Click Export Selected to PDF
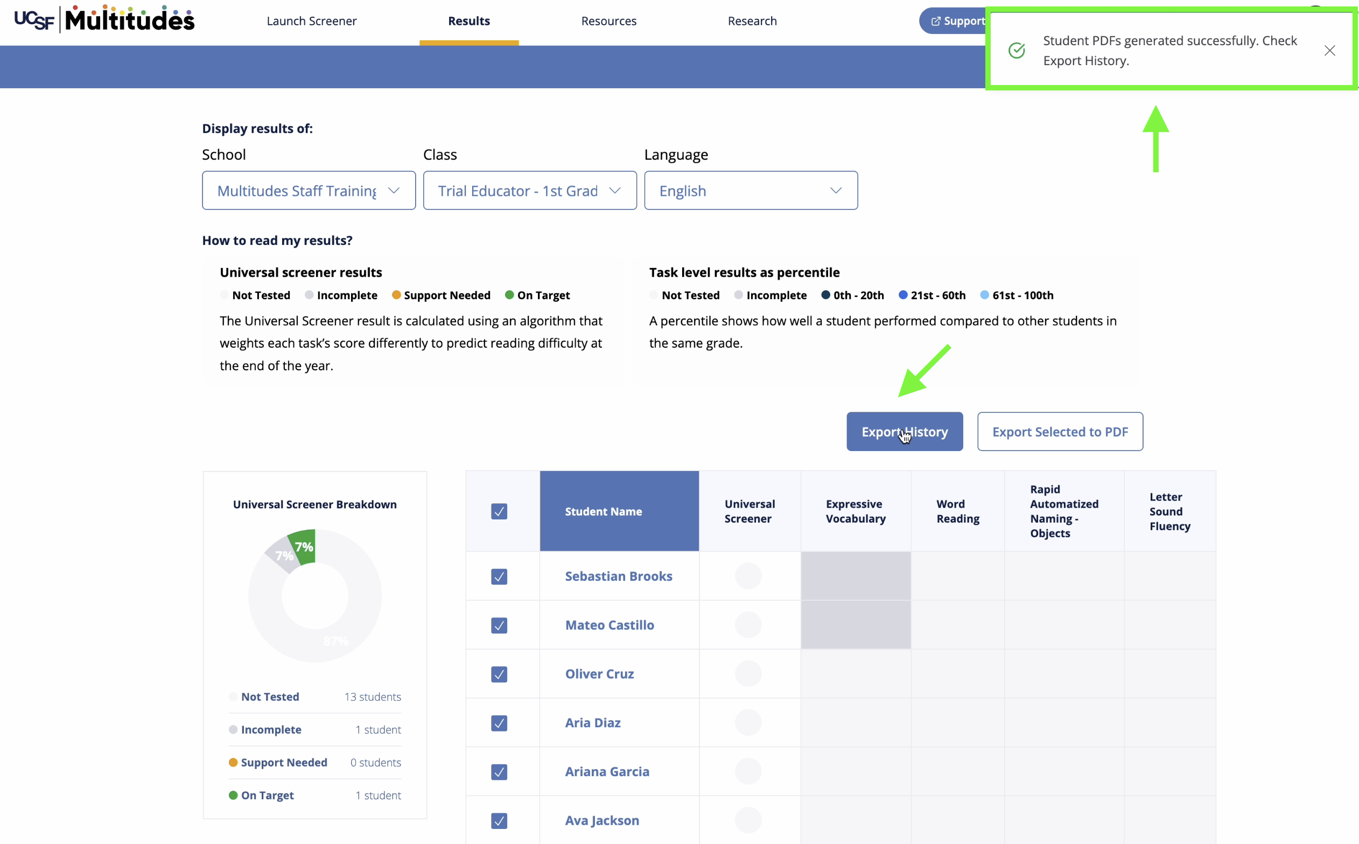 pos(1060,432)
